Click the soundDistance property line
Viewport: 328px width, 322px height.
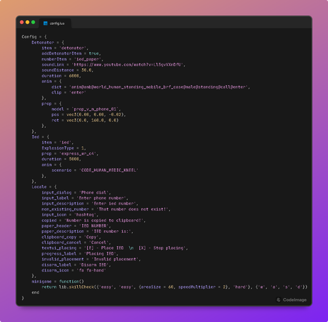(68, 70)
